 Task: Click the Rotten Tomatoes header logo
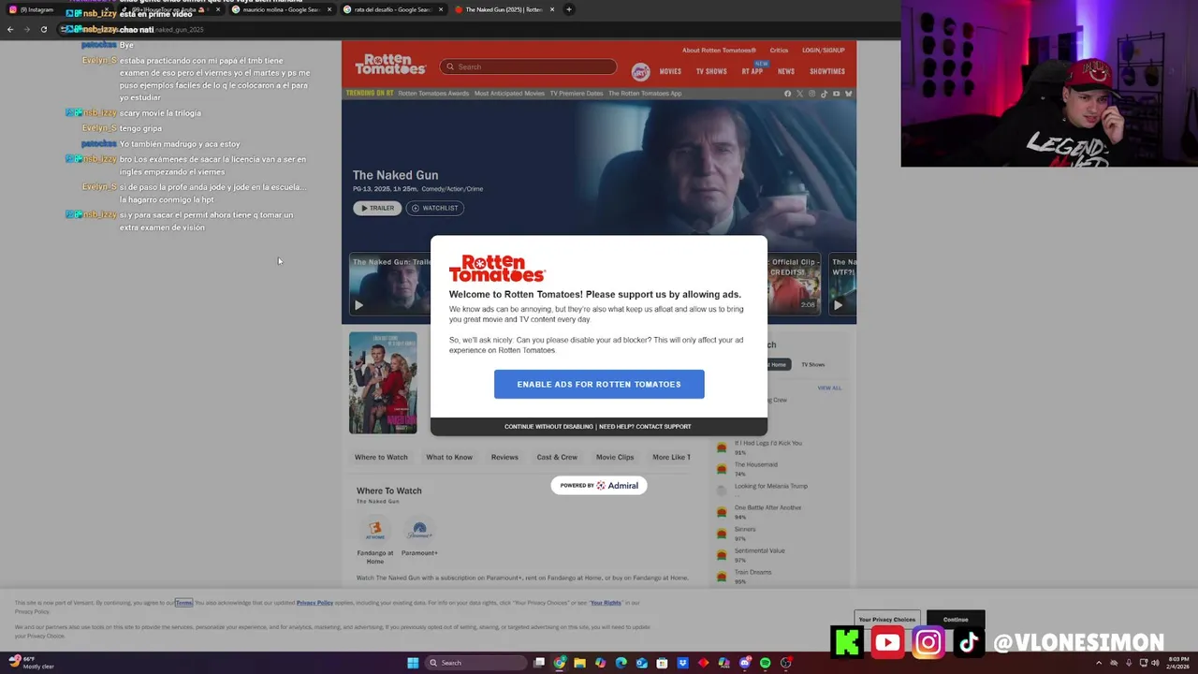[390, 65]
